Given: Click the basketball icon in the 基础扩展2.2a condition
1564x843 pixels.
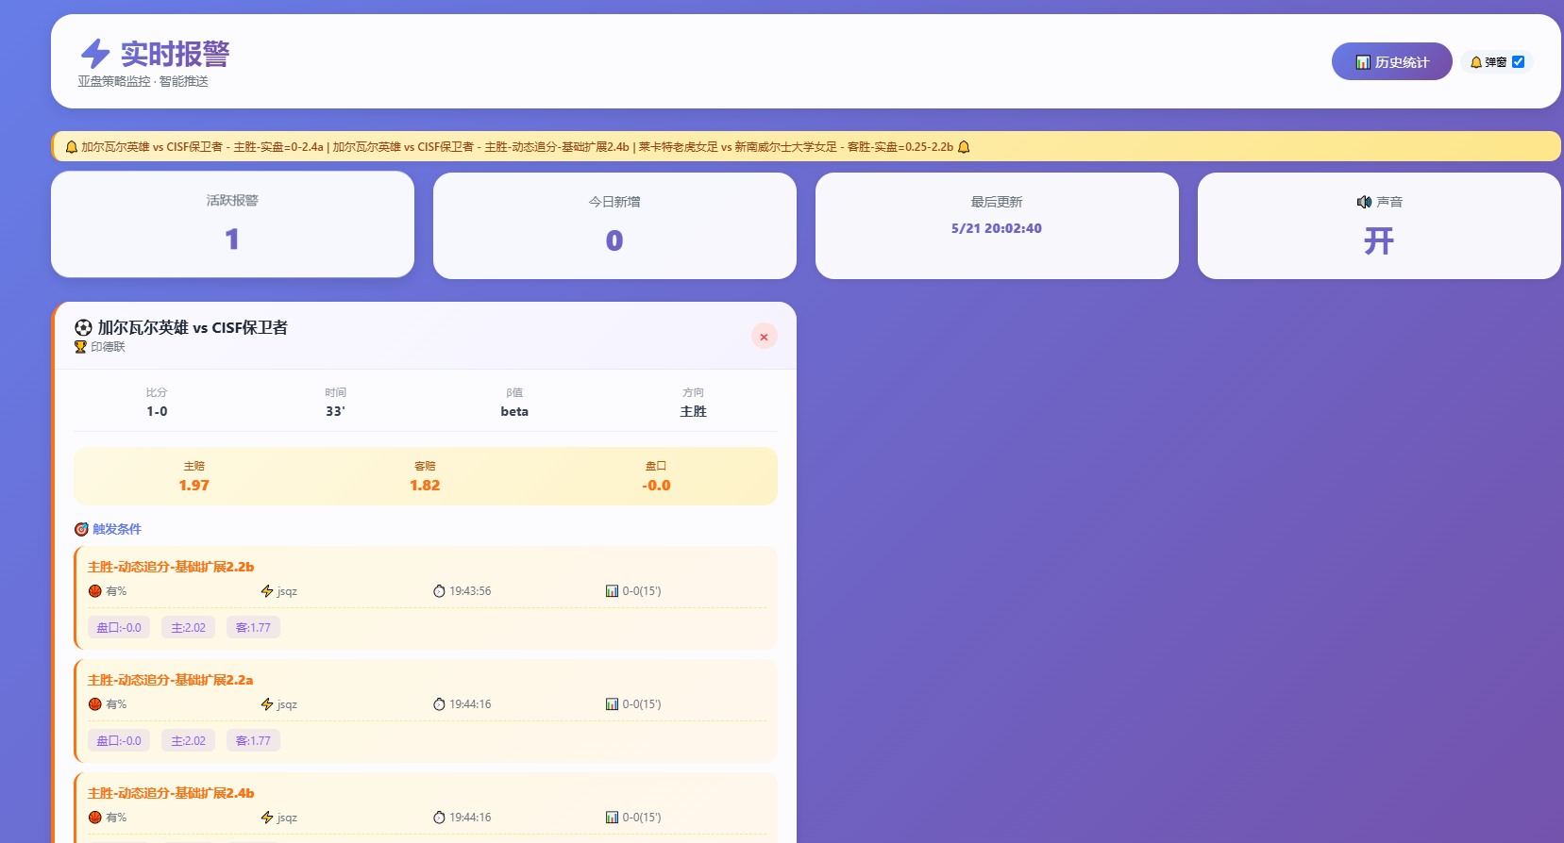Looking at the screenshot, I should coord(95,704).
